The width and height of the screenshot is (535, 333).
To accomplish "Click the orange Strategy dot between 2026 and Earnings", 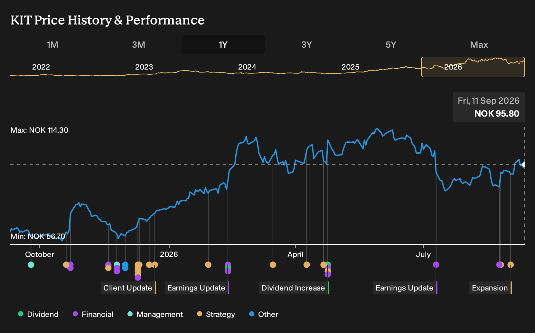I will pos(208,265).
